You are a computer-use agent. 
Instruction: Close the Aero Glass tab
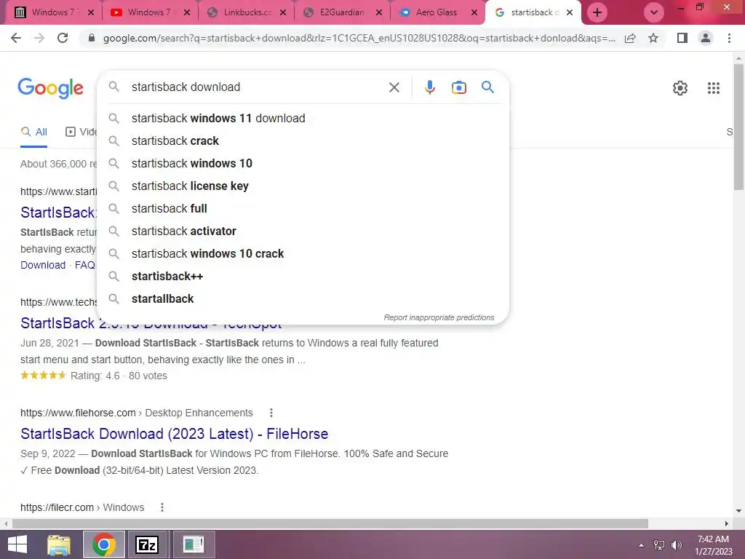(x=474, y=12)
